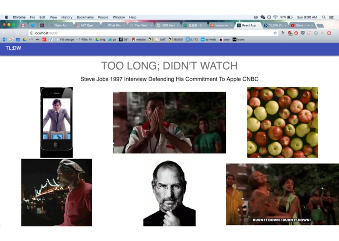
Task: Open the Edit menu
Action: coord(42,17)
